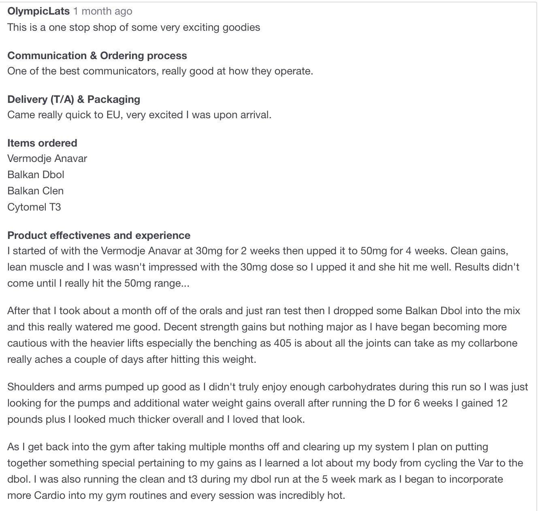Screen dimensions: 555x511
Task: Click the "Communication & Ordering process" heading
Action: point(97,56)
